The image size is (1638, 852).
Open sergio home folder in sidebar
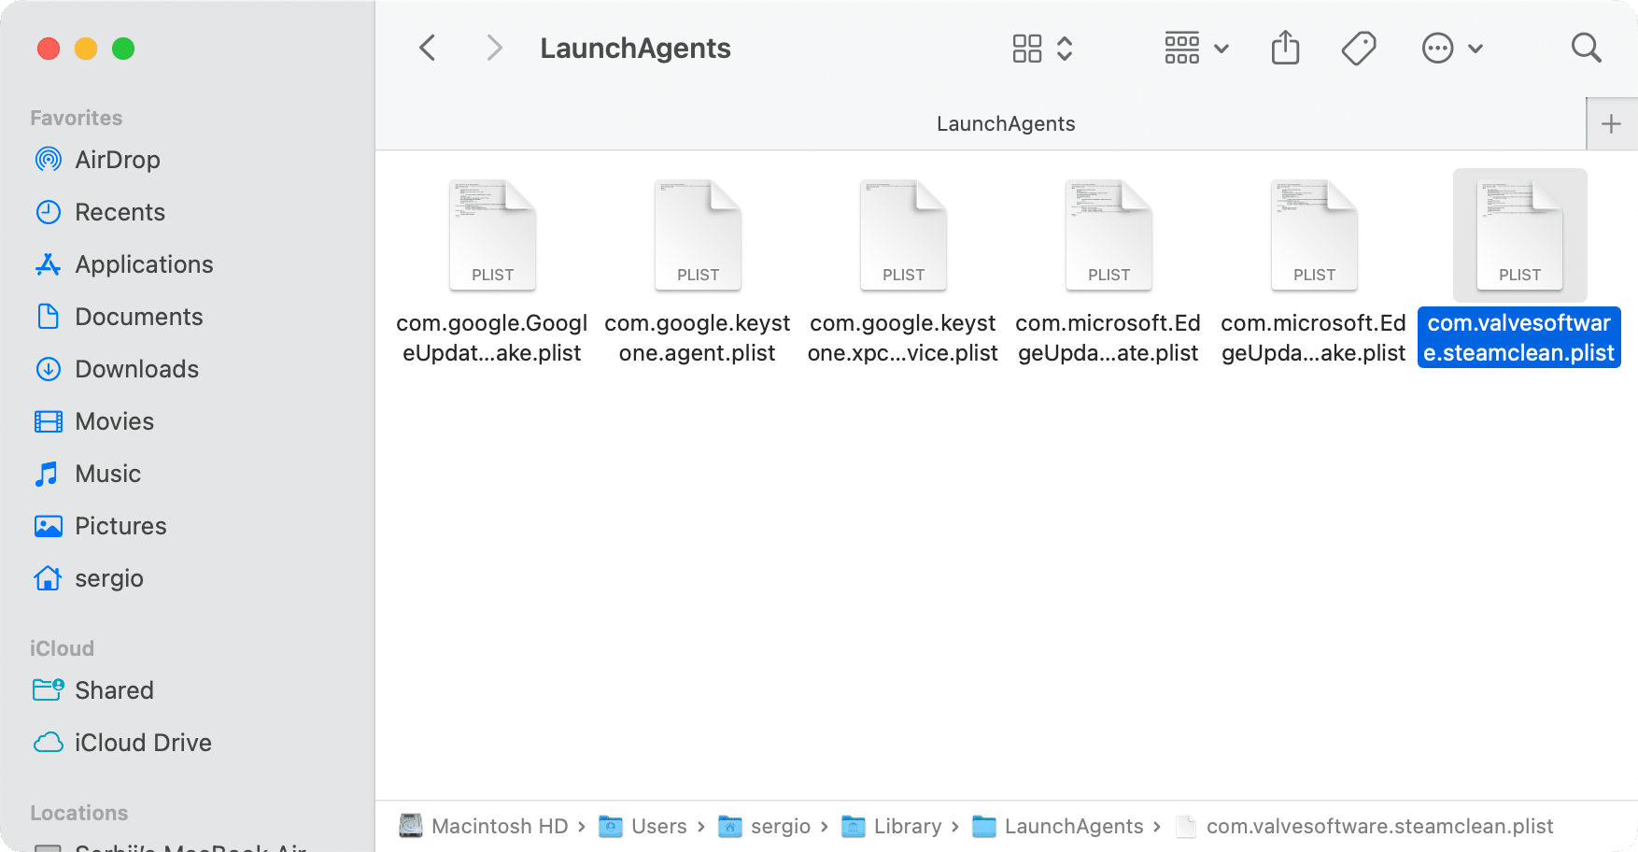pos(108,578)
